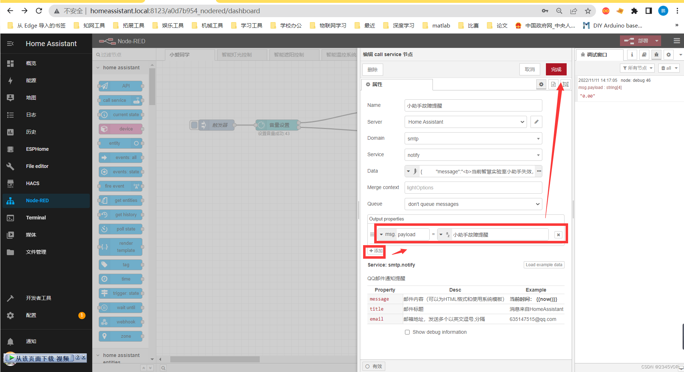Search the flow with magnifier icon

(x=163, y=368)
